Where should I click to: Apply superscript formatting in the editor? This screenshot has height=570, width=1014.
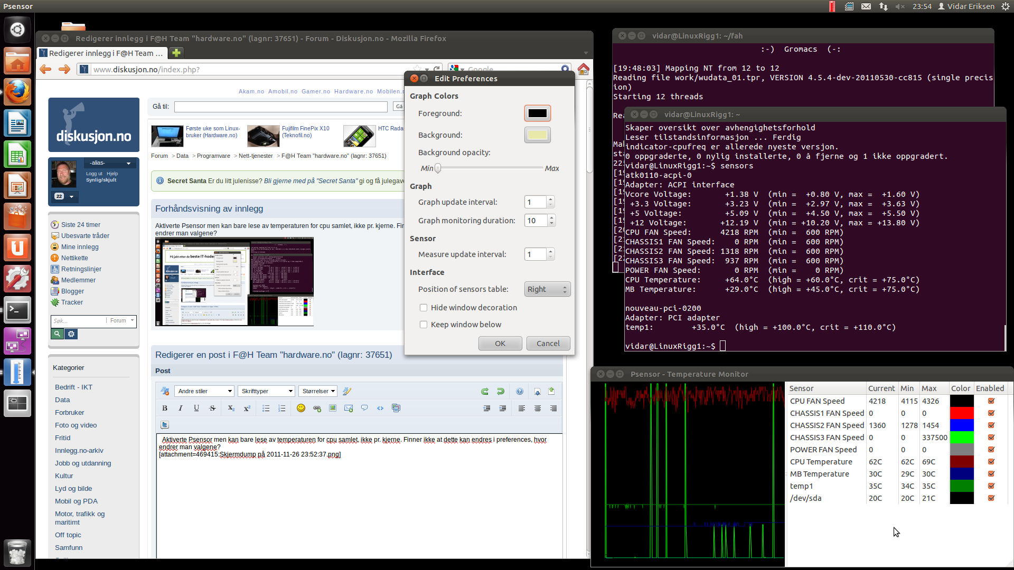tap(247, 408)
